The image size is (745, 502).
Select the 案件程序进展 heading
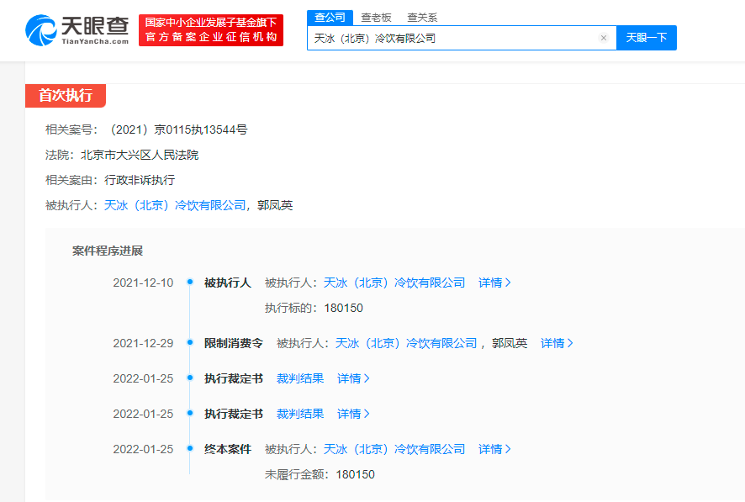pos(108,251)
